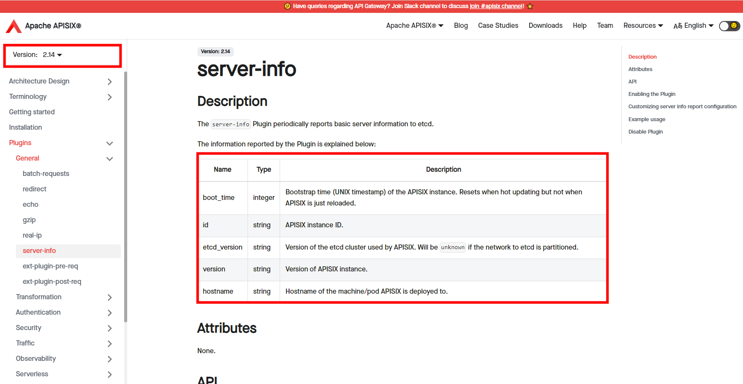Click the boot_time table cell
This screenshot has height=384, width=743.
tap(223, 198)
